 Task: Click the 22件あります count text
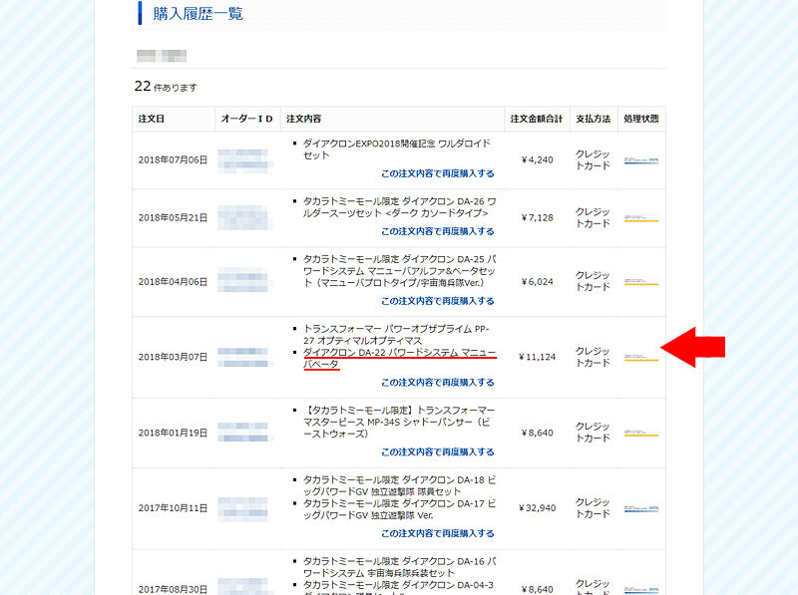166,87
